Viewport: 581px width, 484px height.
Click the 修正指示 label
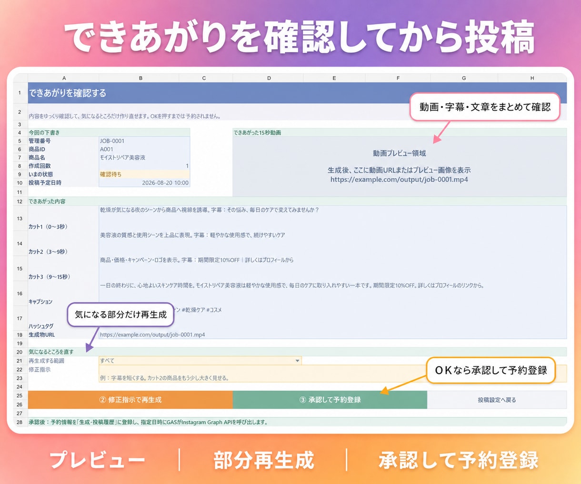[40, 369]
